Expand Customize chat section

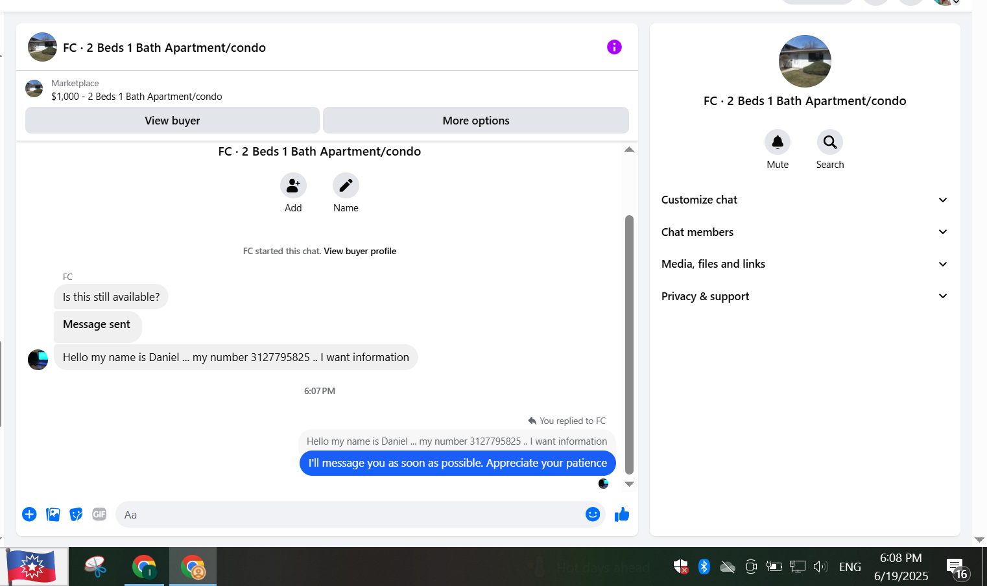coord(805,200)
